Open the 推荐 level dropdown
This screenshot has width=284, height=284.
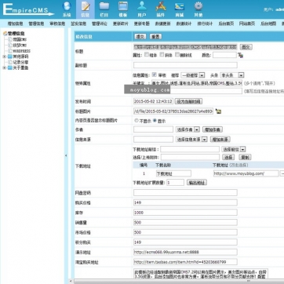[x=193, y=75]
